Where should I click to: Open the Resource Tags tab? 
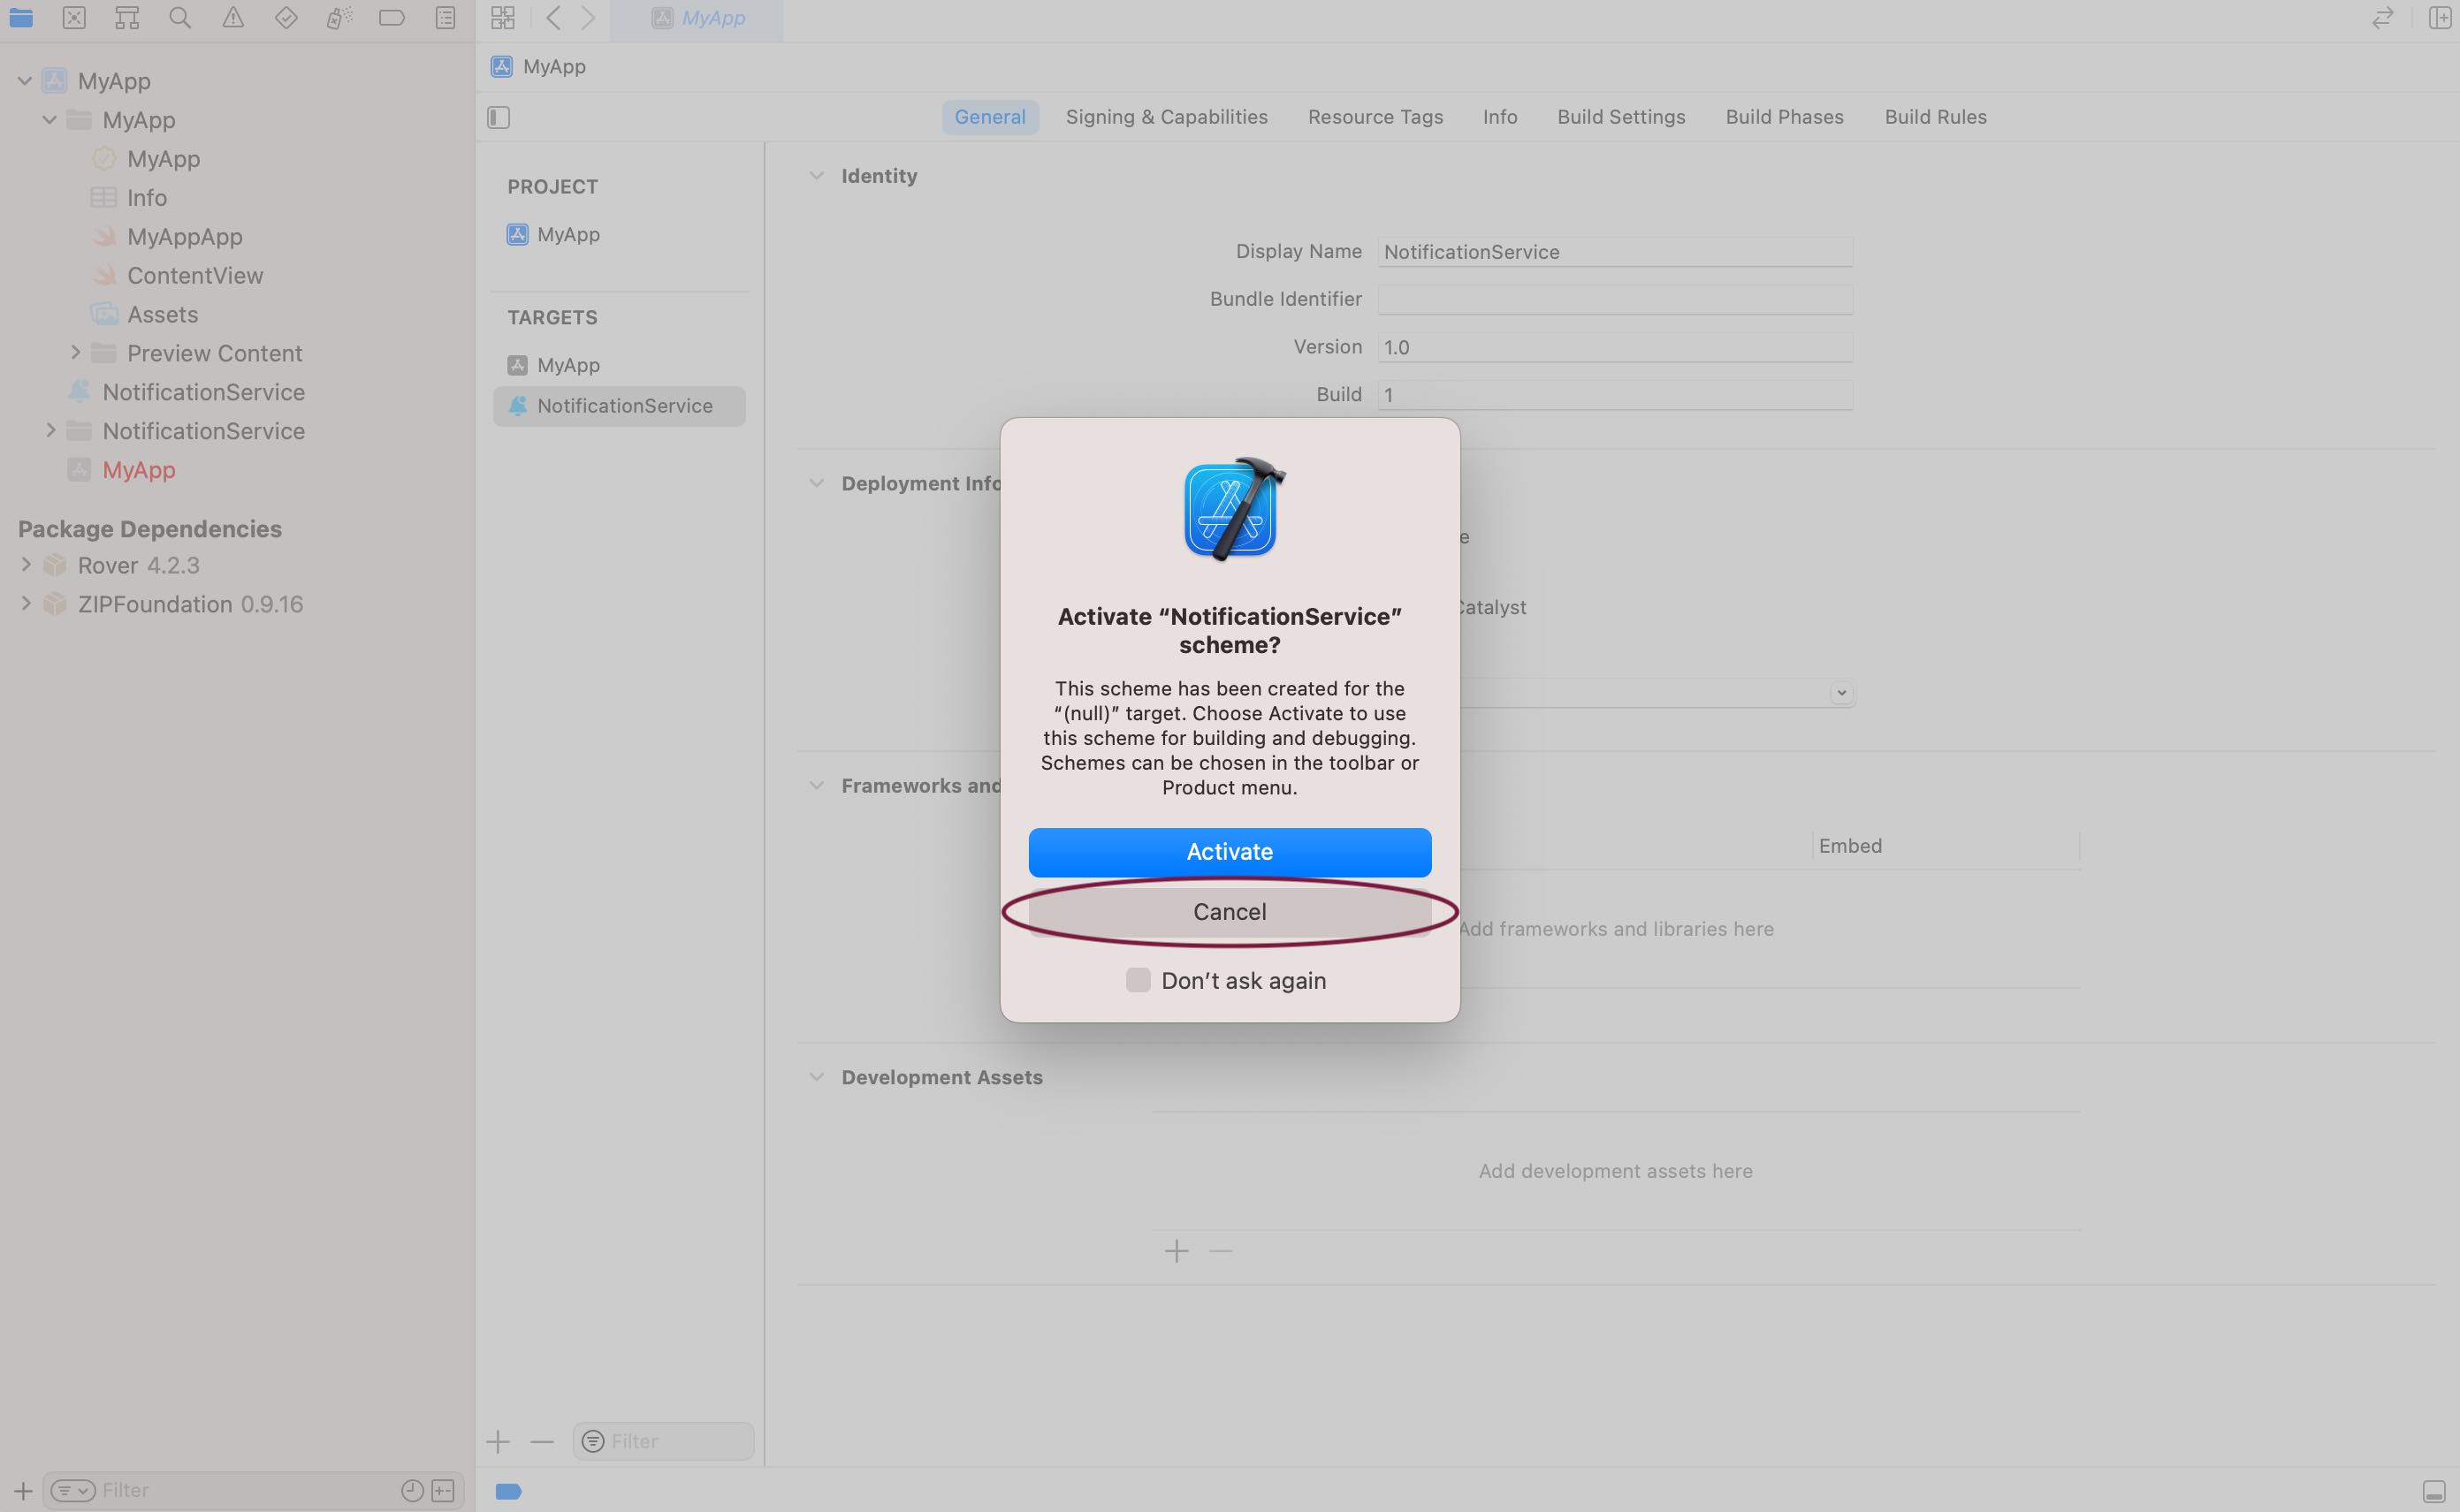click(1375, 117)
